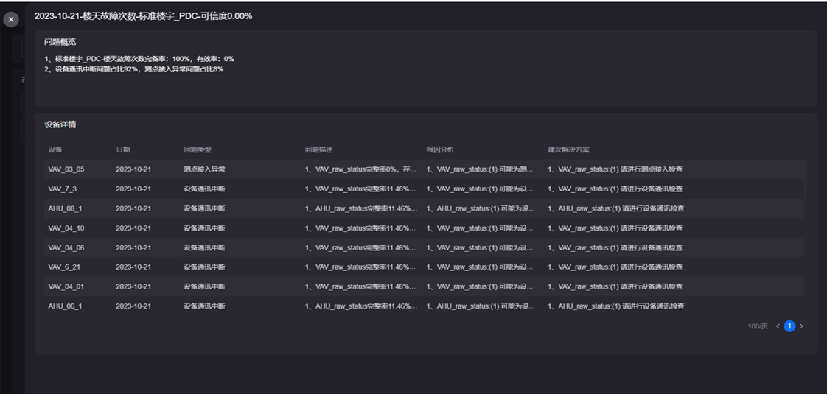
Task: Click the 问题概览 section title
Action: pyautogui.click(x=60, y=42)
